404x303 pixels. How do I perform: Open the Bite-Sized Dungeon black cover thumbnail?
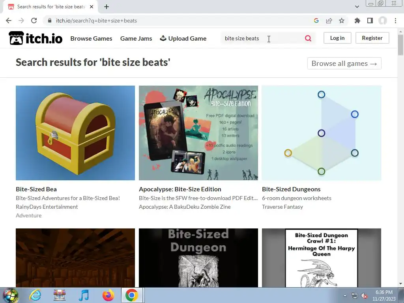(x=198, y=258)
